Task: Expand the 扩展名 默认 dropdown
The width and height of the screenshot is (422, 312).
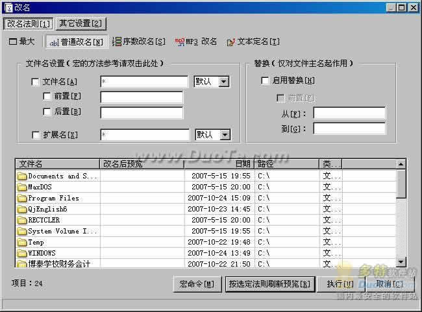Action: pyautogui.click(x=225, y=135)
